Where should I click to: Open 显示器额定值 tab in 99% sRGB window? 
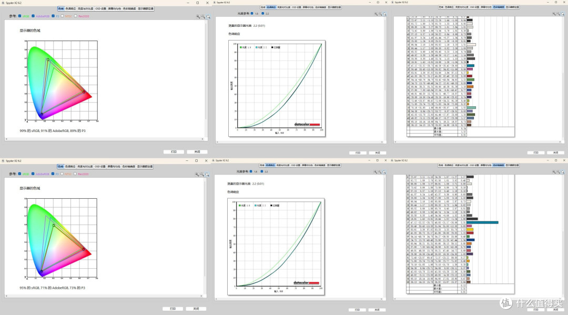pos(146,8)
